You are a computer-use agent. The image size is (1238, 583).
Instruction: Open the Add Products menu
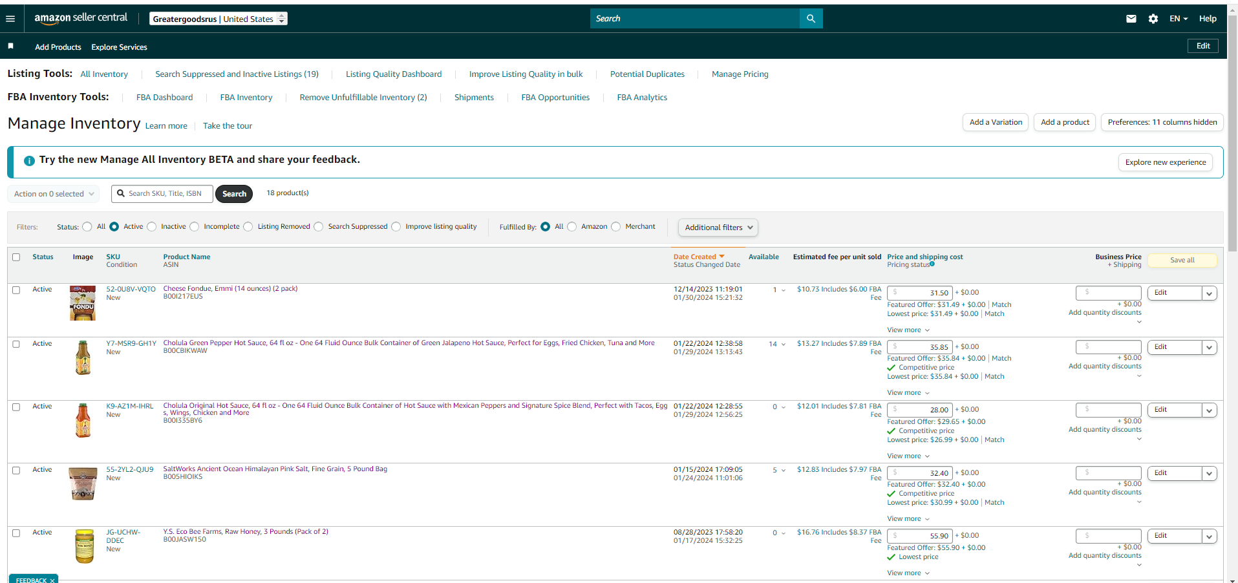[58, 47]
